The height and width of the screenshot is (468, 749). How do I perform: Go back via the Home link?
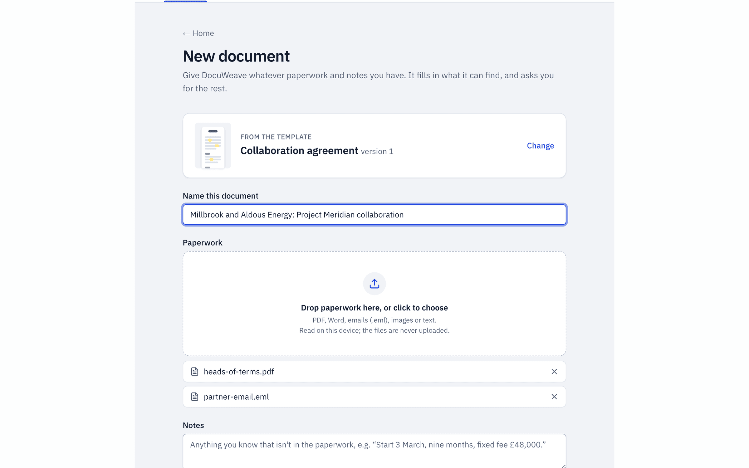pyautogui.click(x=198, y=33)
